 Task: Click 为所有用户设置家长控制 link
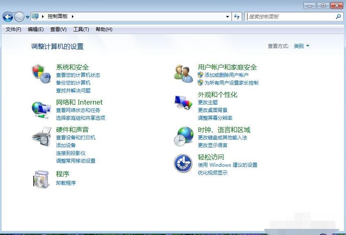[x=231, y=83]
